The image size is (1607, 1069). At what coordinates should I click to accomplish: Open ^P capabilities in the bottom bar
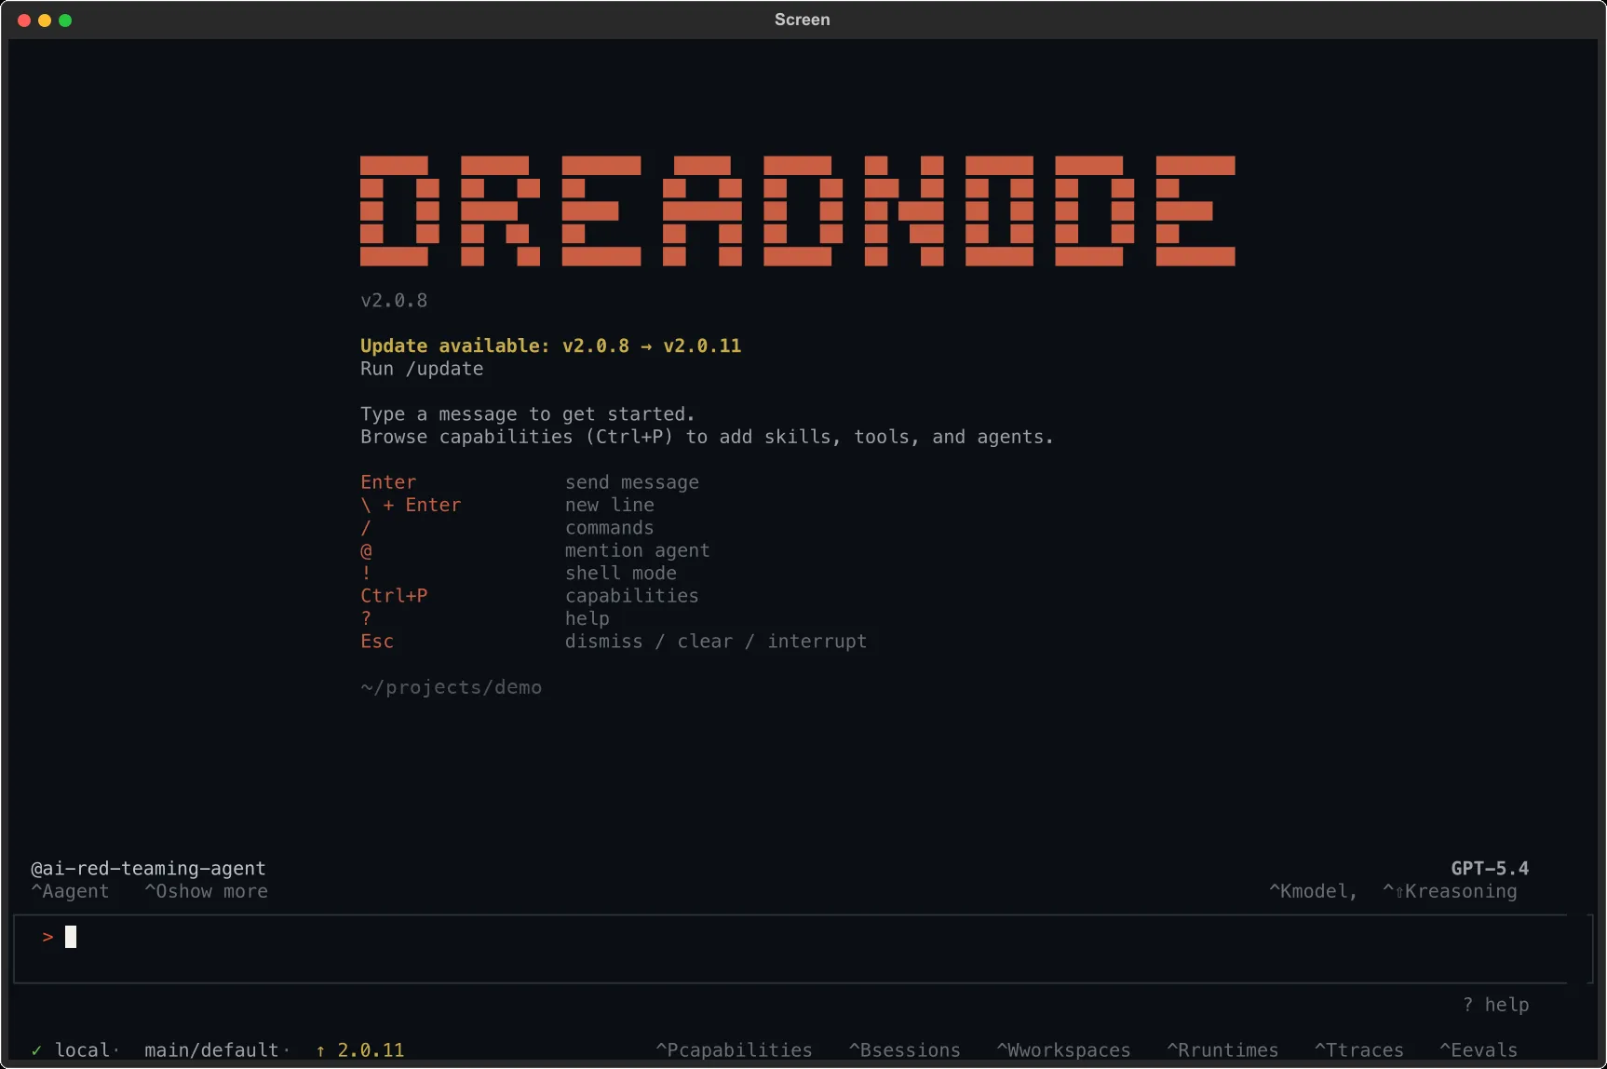point(734,1050)
